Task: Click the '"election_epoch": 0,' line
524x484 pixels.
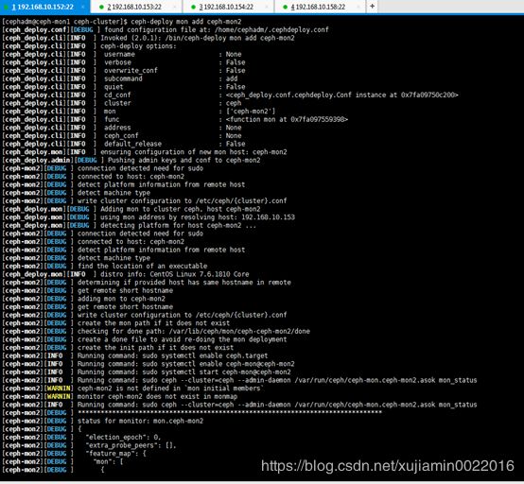Action: [82, 438]
